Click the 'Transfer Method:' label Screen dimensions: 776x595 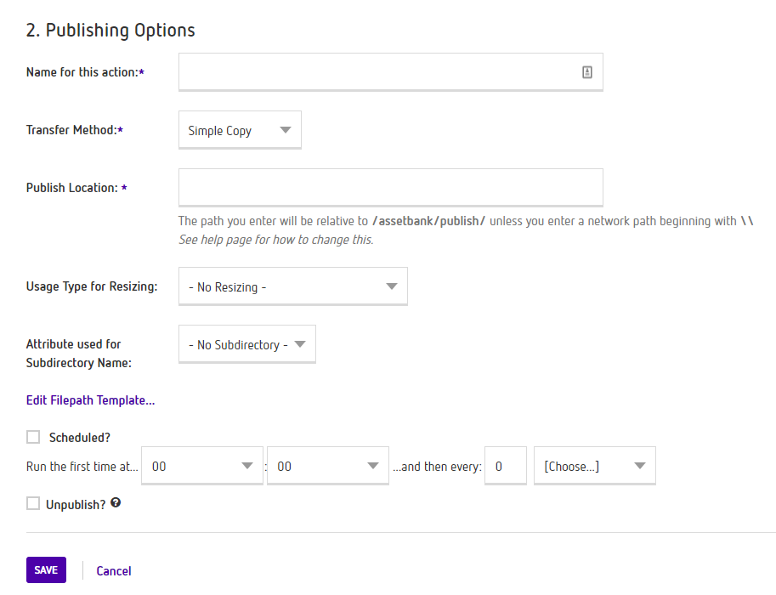(74, 130)
